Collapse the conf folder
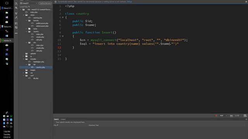The height and width of the screenshot is (139, 248). pyautogui.click(x=23, y=76)
